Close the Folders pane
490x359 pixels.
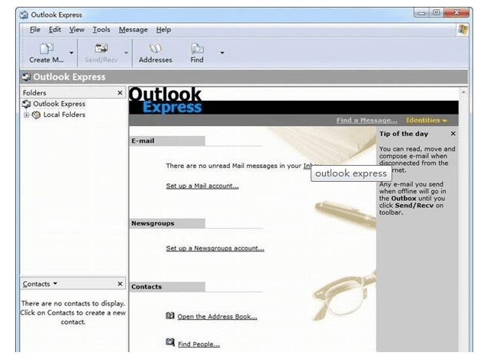[120, 93]
